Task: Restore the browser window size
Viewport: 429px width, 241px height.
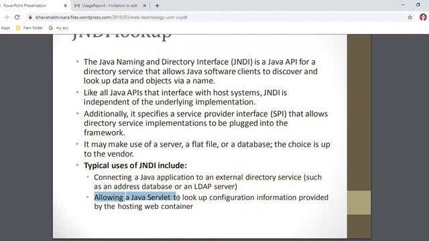Action: (418, 5)
